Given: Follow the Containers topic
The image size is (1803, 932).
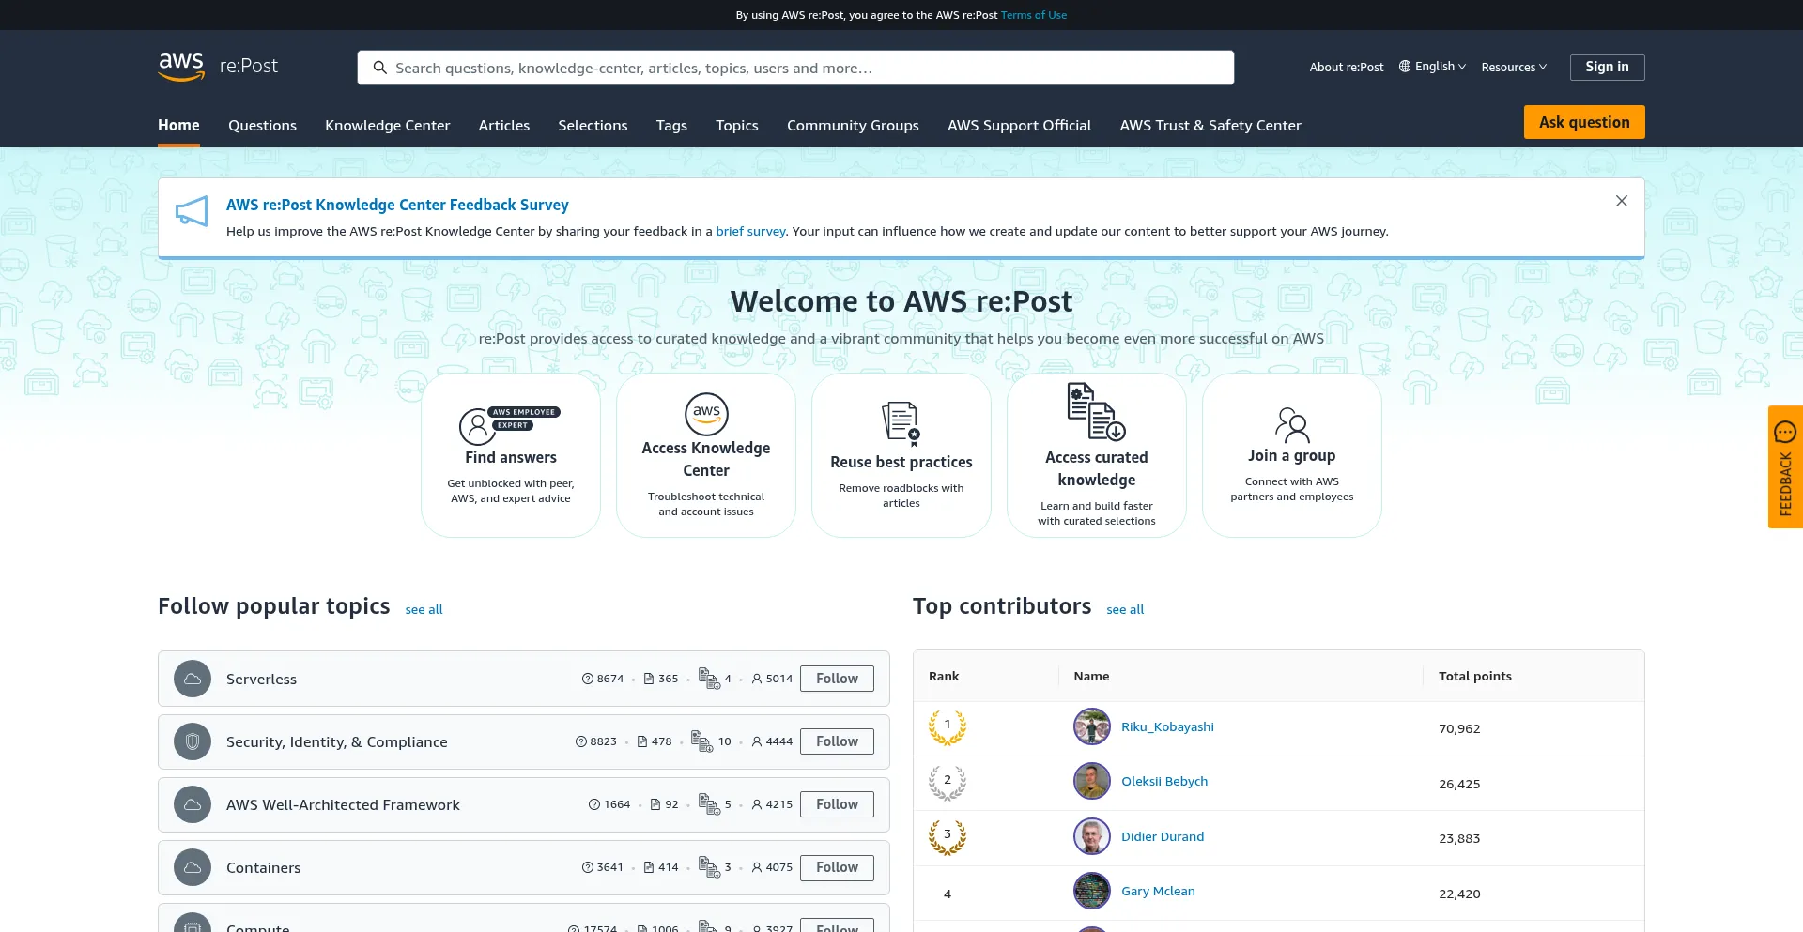Looking at the screenshot, I should coord(837,867).
